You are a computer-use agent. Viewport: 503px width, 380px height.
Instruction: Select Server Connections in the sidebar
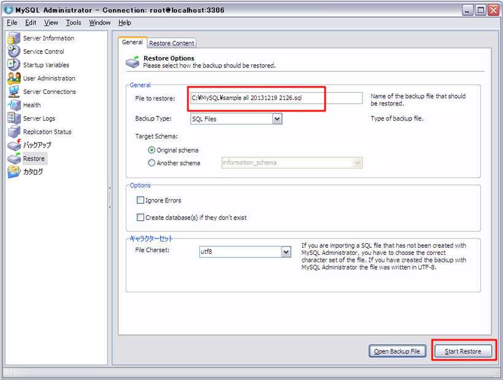(x=50, y=92)
